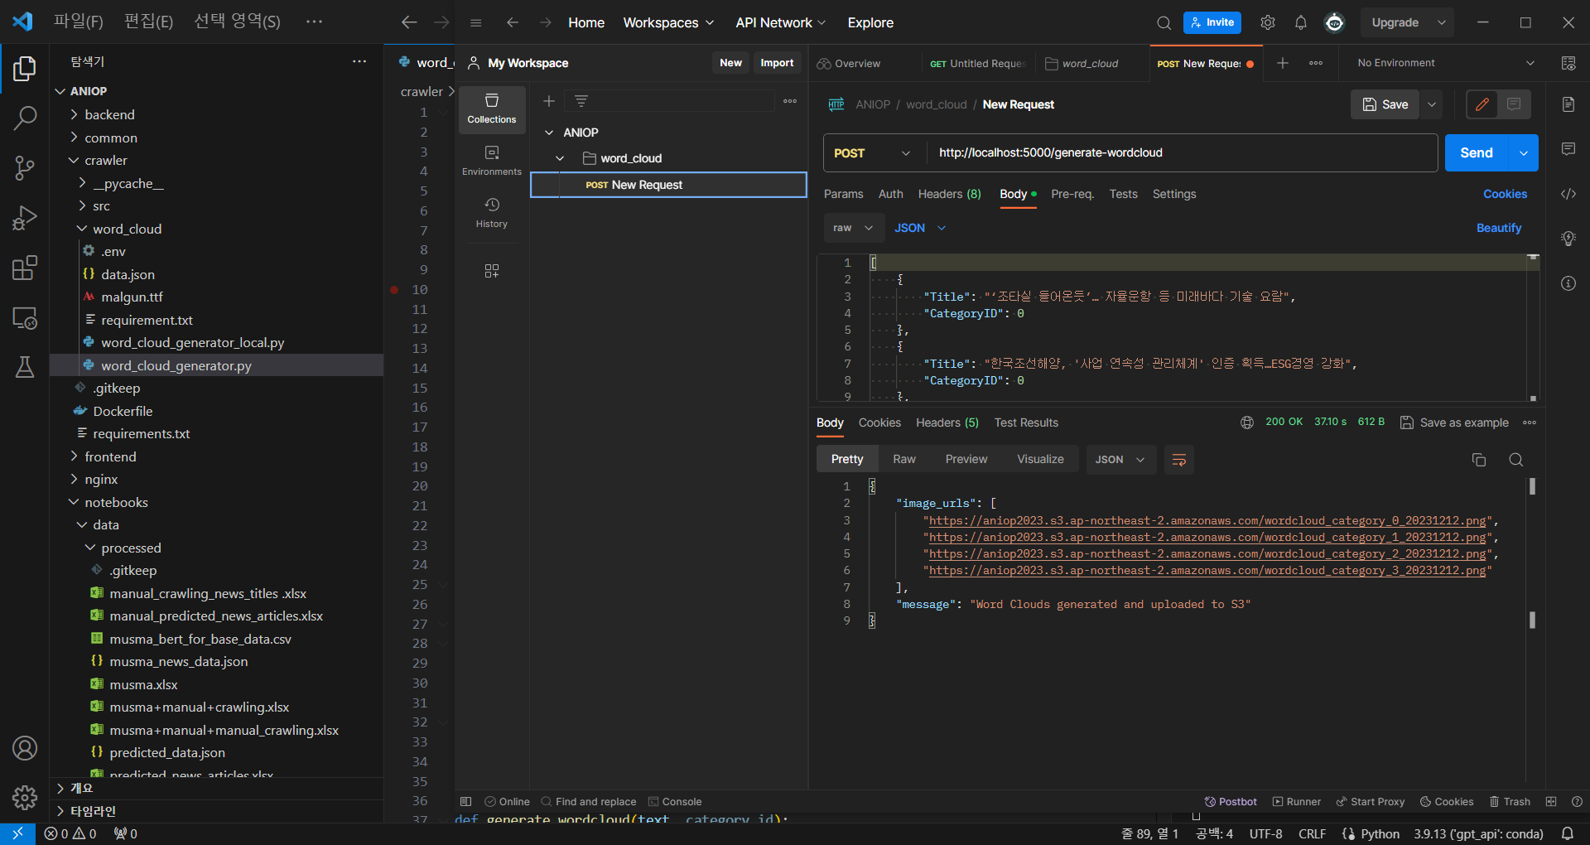The width and height of the screenshot is (1590, 845).
Task: Click response body vertical scrollbar
Action: [x=1532, y=553]
